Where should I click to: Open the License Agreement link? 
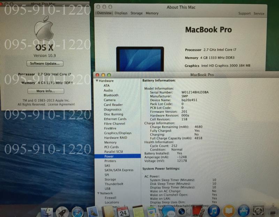click(x=61, y=104)
